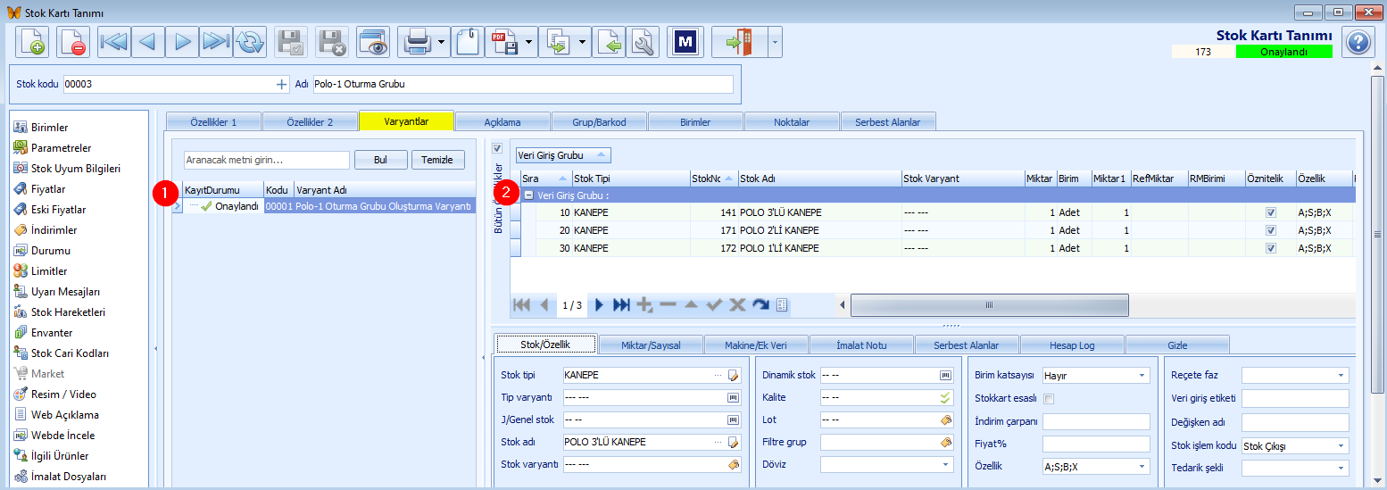1387x490 pixels.
Task: Click the Temizle button
Action: [438, 160]
